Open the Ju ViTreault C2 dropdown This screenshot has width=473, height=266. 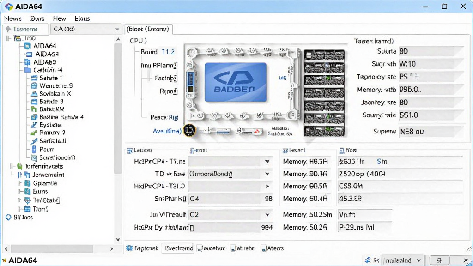(267, 215)
